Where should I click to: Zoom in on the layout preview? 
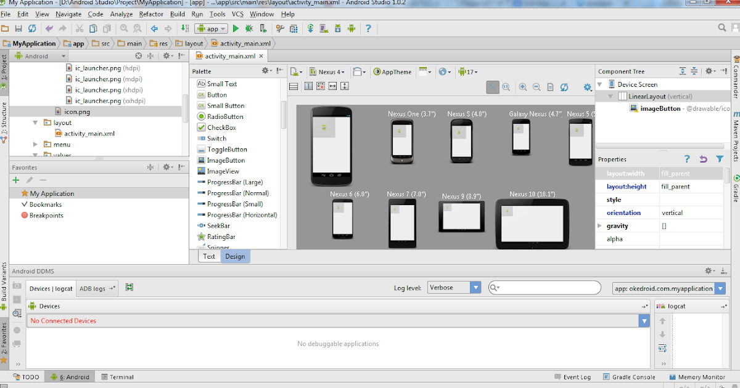522,86
